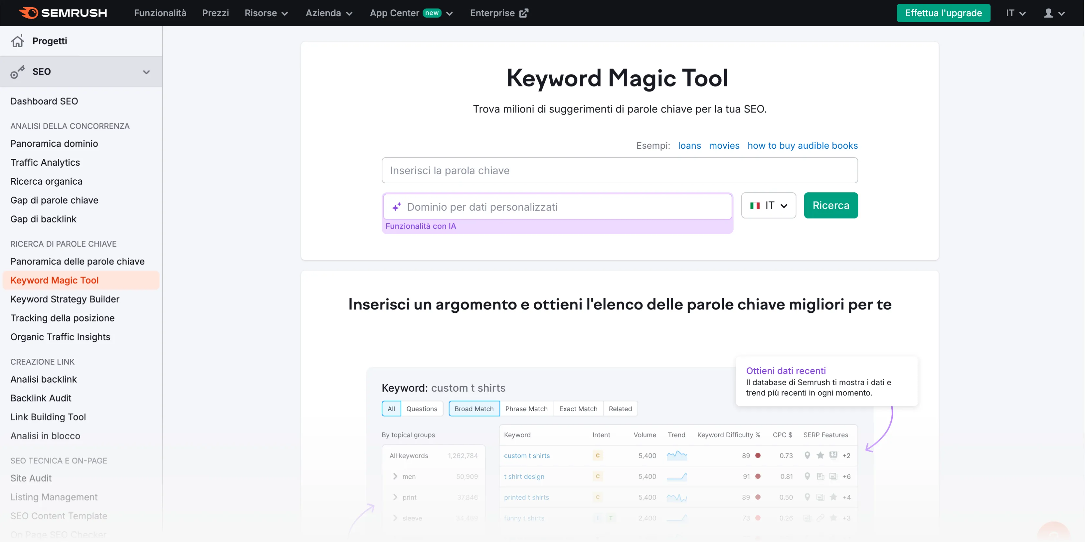This screenshot has height=542, width=1085.
Task: Focus the Inserisci la parola chiave field
Action: click(x=619, y=170)
